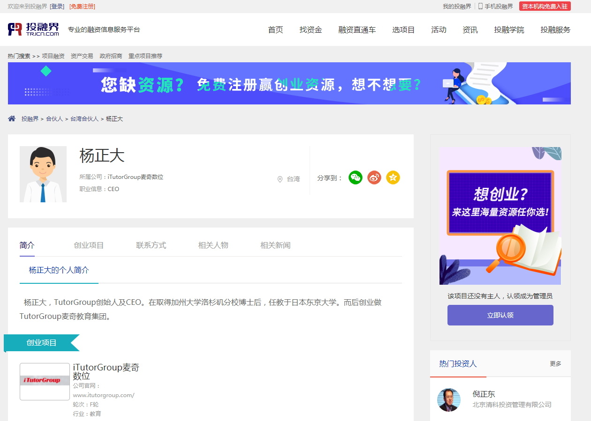This screenshot has width=591, height=421.
Task: Click 合伙人 in the breadcrumb
Action: click(54, 119)
